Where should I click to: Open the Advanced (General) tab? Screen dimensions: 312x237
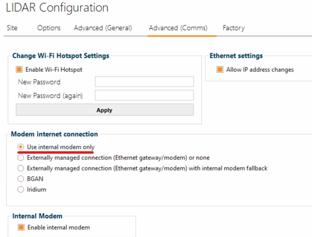coord(103,28)
